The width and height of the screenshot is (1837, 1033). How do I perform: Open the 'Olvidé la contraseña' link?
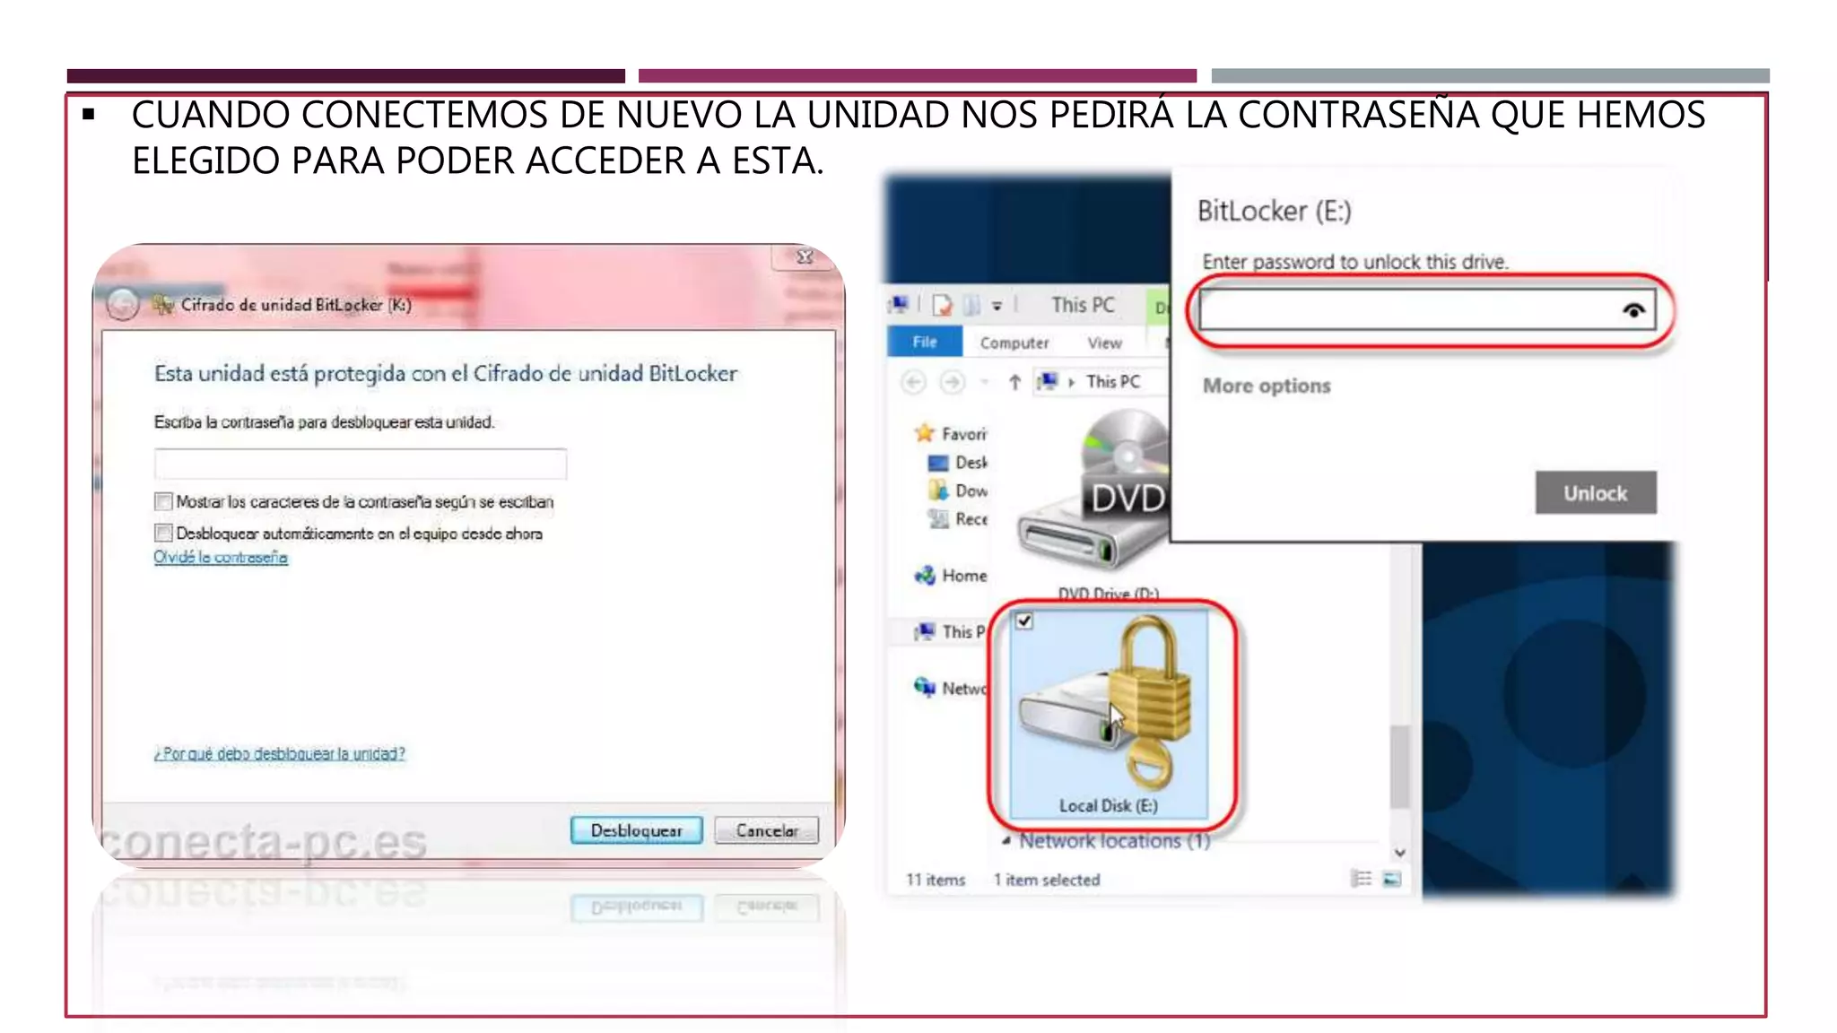pyautogui.click(x=221, y=557)
